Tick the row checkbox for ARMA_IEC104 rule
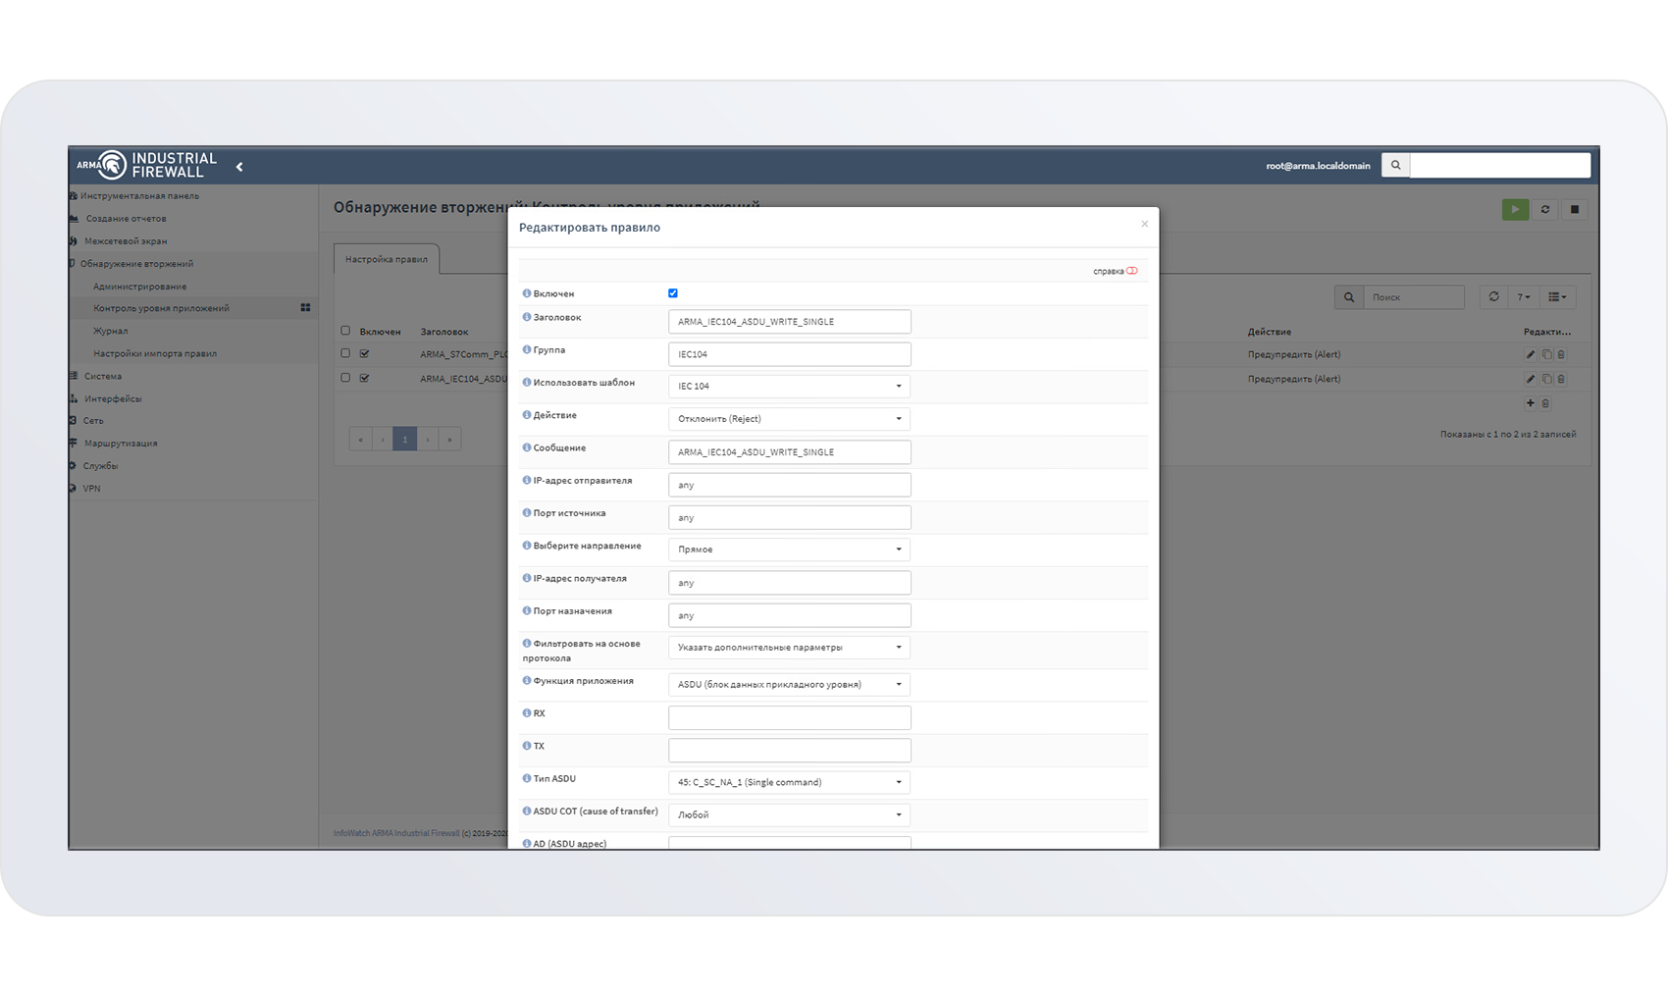This screenshot has height=996, width=1668. (345, 378)
